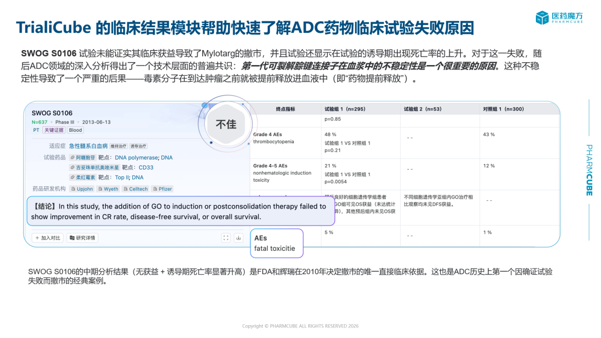
Task: Open the Upjohn organization link
Action: pyautogui.click(x=82, y=188)
